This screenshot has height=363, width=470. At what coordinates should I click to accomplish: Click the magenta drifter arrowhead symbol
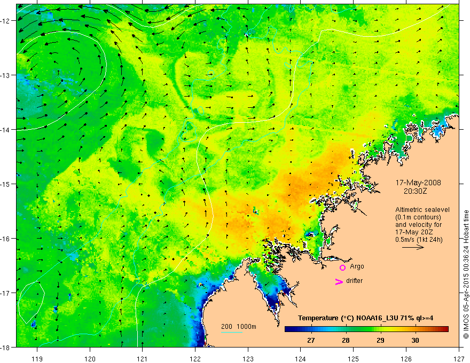pos(339,281)
